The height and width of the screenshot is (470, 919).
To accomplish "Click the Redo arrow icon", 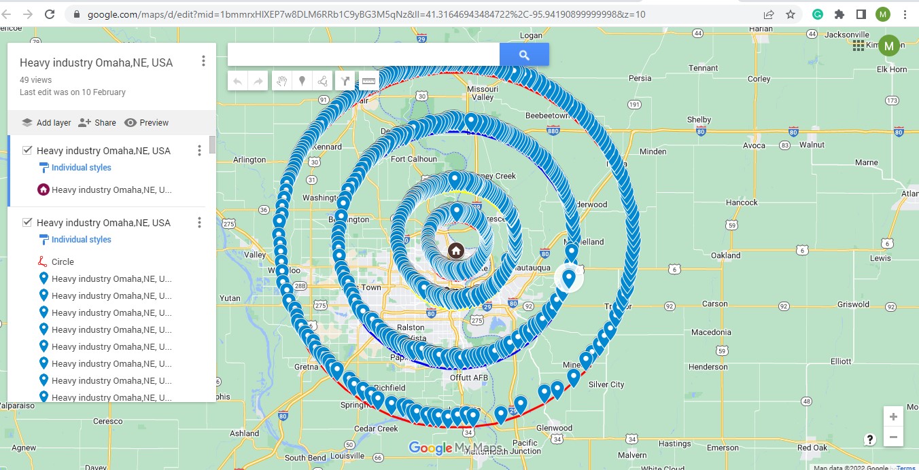I will point(258,80).
